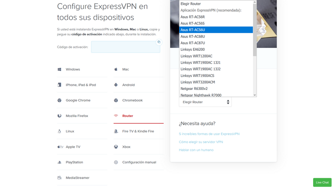Select the MediaStreamer tab
This screenshot has height=189, width=334.
click(82, 178)
